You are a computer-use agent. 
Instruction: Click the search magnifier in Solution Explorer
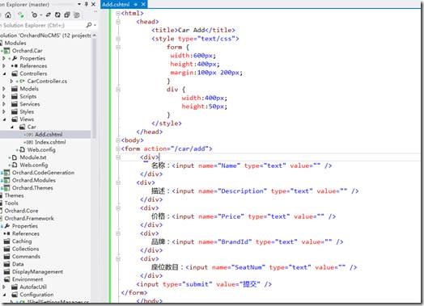tap(89, 25)
